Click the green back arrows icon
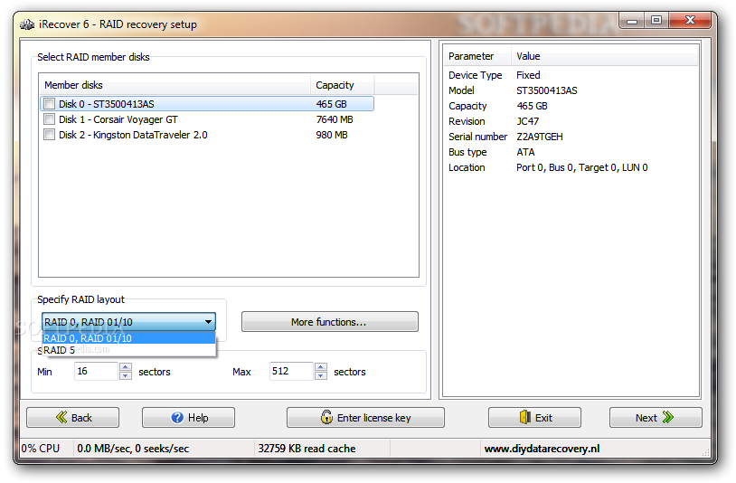Viewport: 736px width, 483px height. 61,417
